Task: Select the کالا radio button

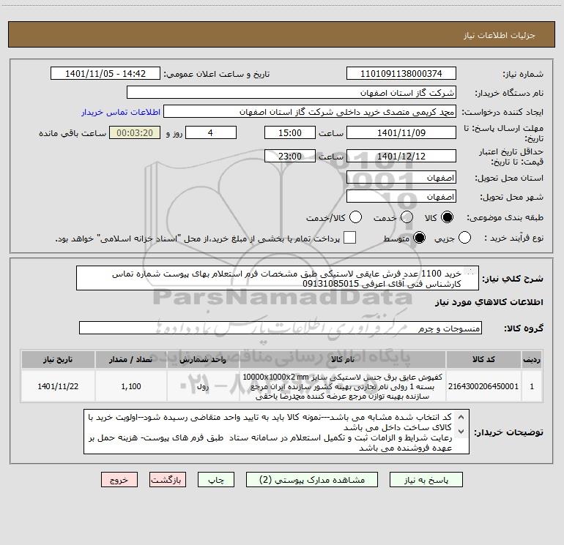Action: 447,217
